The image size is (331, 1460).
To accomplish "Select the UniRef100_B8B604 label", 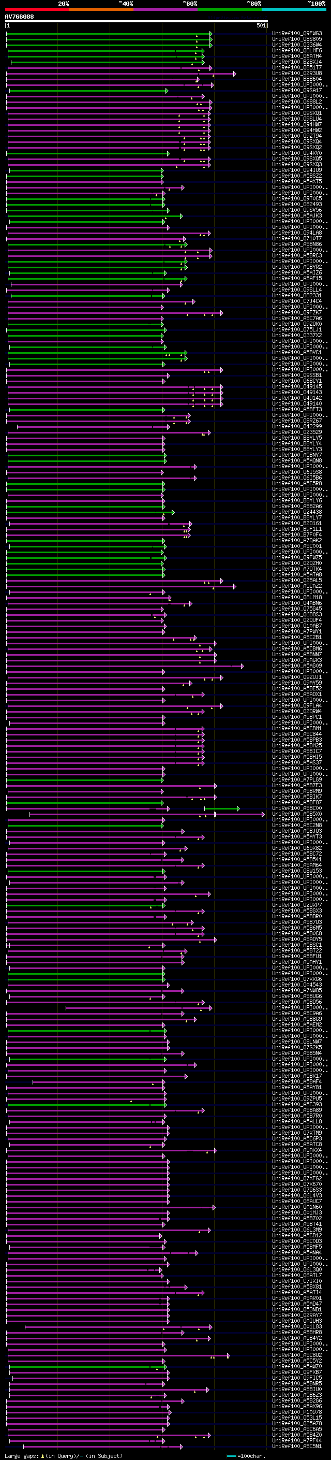I will pos(297,79).
